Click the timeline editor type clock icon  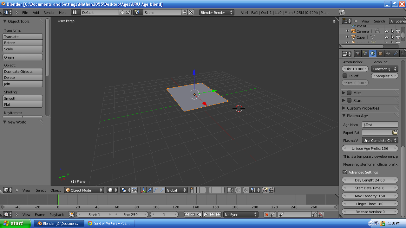click(x=8, y=214)
